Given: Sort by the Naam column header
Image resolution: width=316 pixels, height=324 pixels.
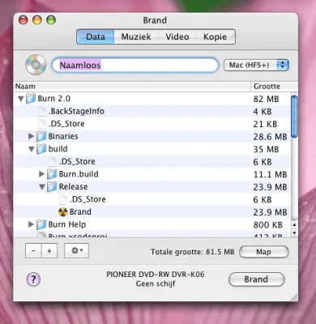Looking at the screenshot, I should pyautogui.click(x=132, y=87).
